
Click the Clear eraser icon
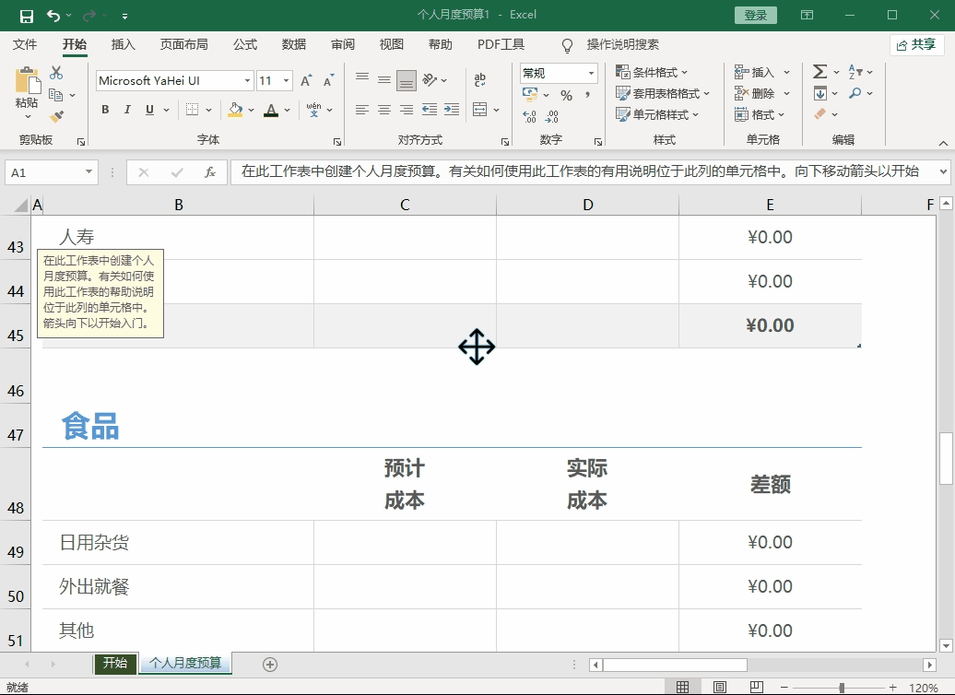point(819,114)
